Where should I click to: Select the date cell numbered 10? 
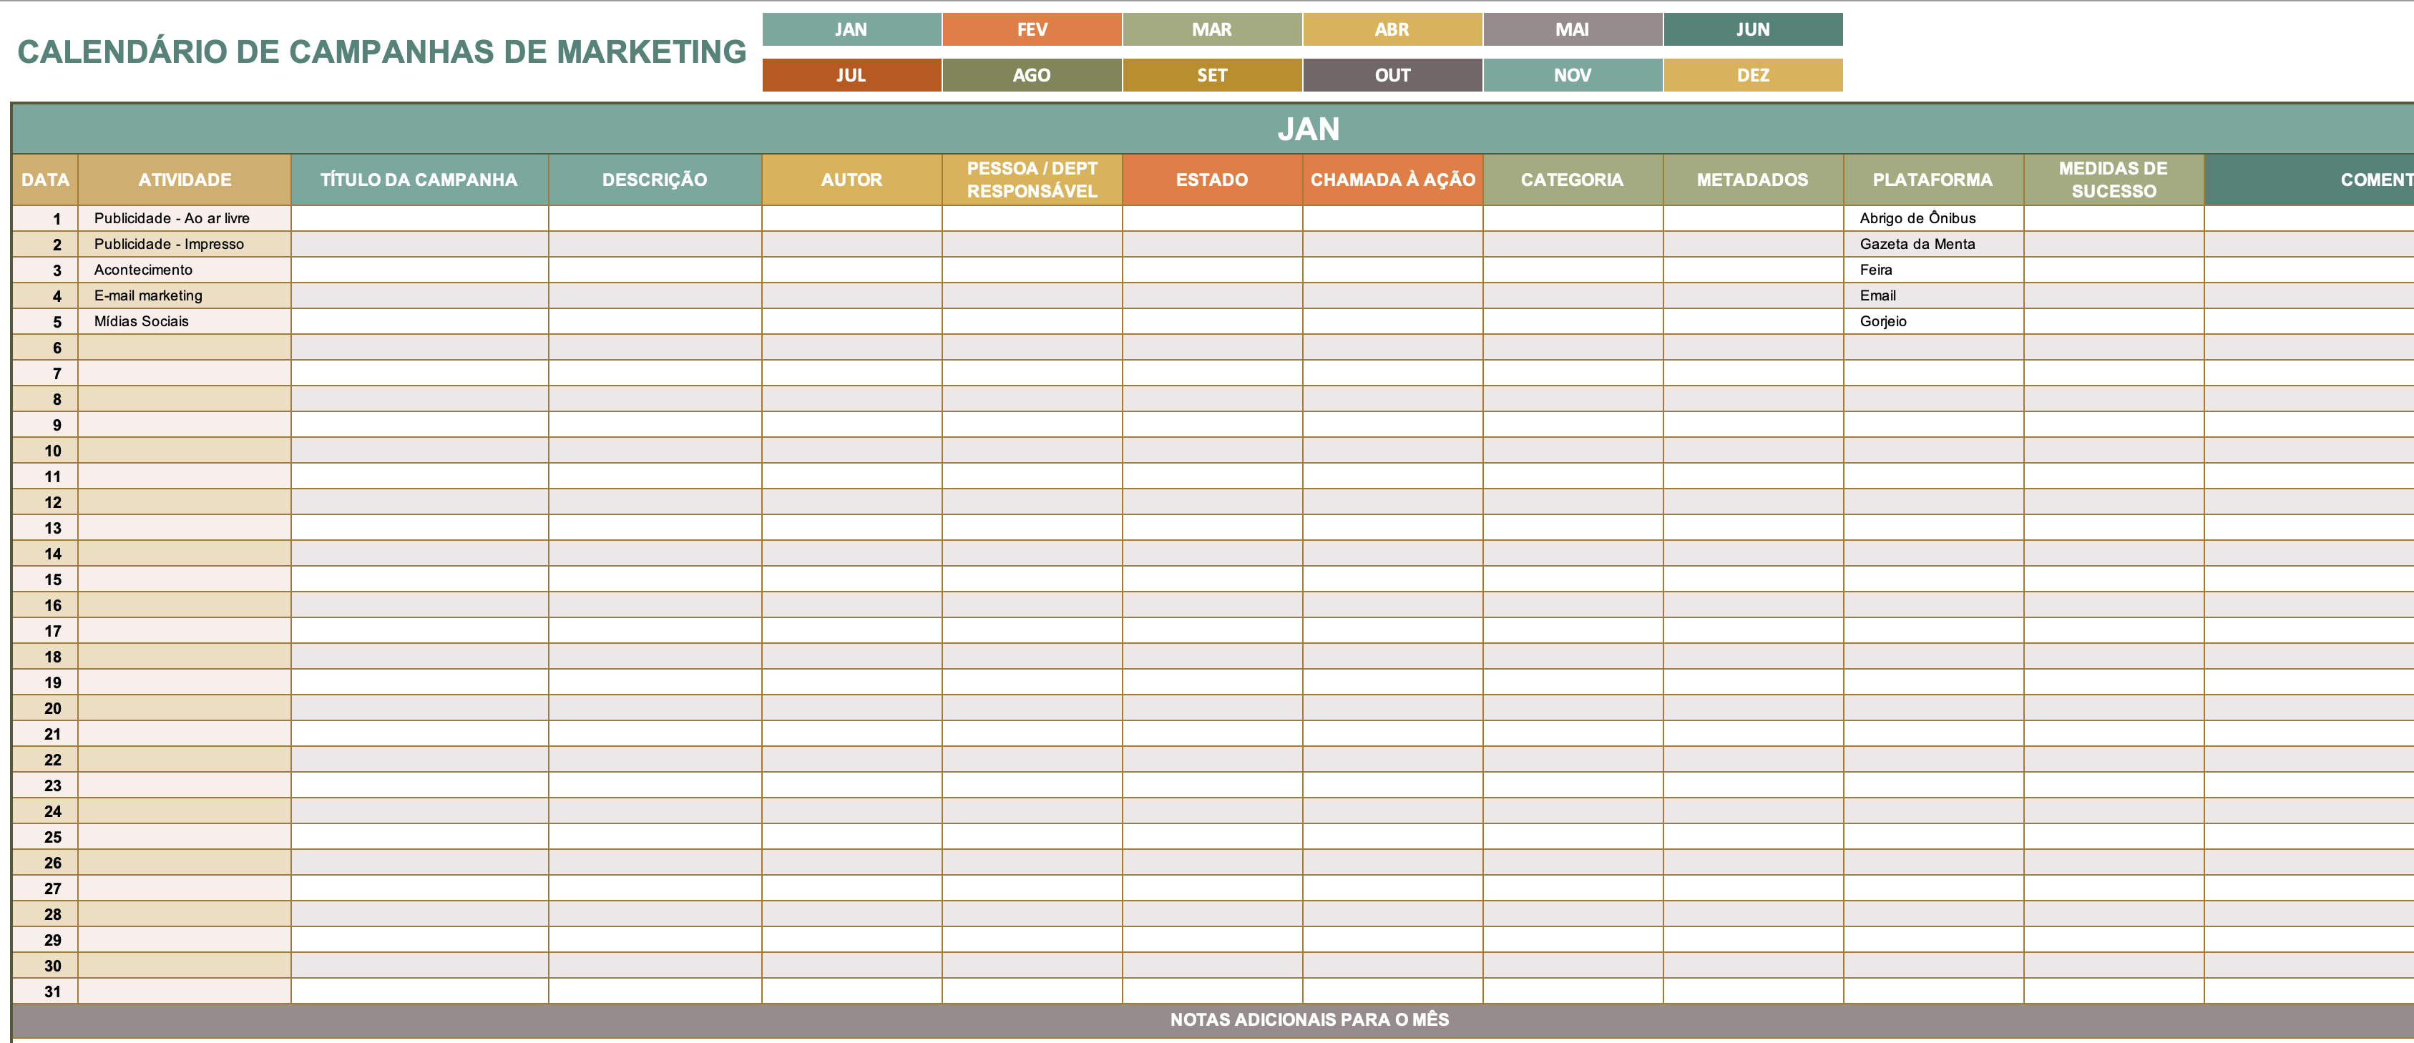click(x=45, y=451)
